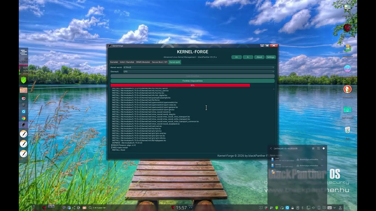Expand 1TBDat drive actions chevron
The width and height of the screenshot is (376, 211).
(x=322, y=172)
